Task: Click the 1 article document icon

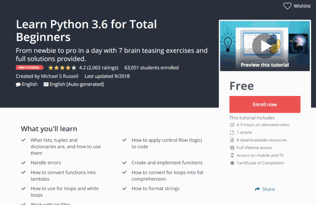Action: (x=232, y=132)
